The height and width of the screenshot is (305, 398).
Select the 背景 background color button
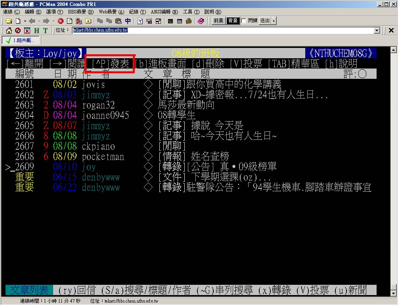[x=232, y=21]
